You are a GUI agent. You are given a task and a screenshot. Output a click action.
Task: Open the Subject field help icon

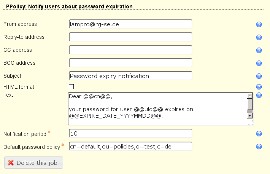[259, 76]
